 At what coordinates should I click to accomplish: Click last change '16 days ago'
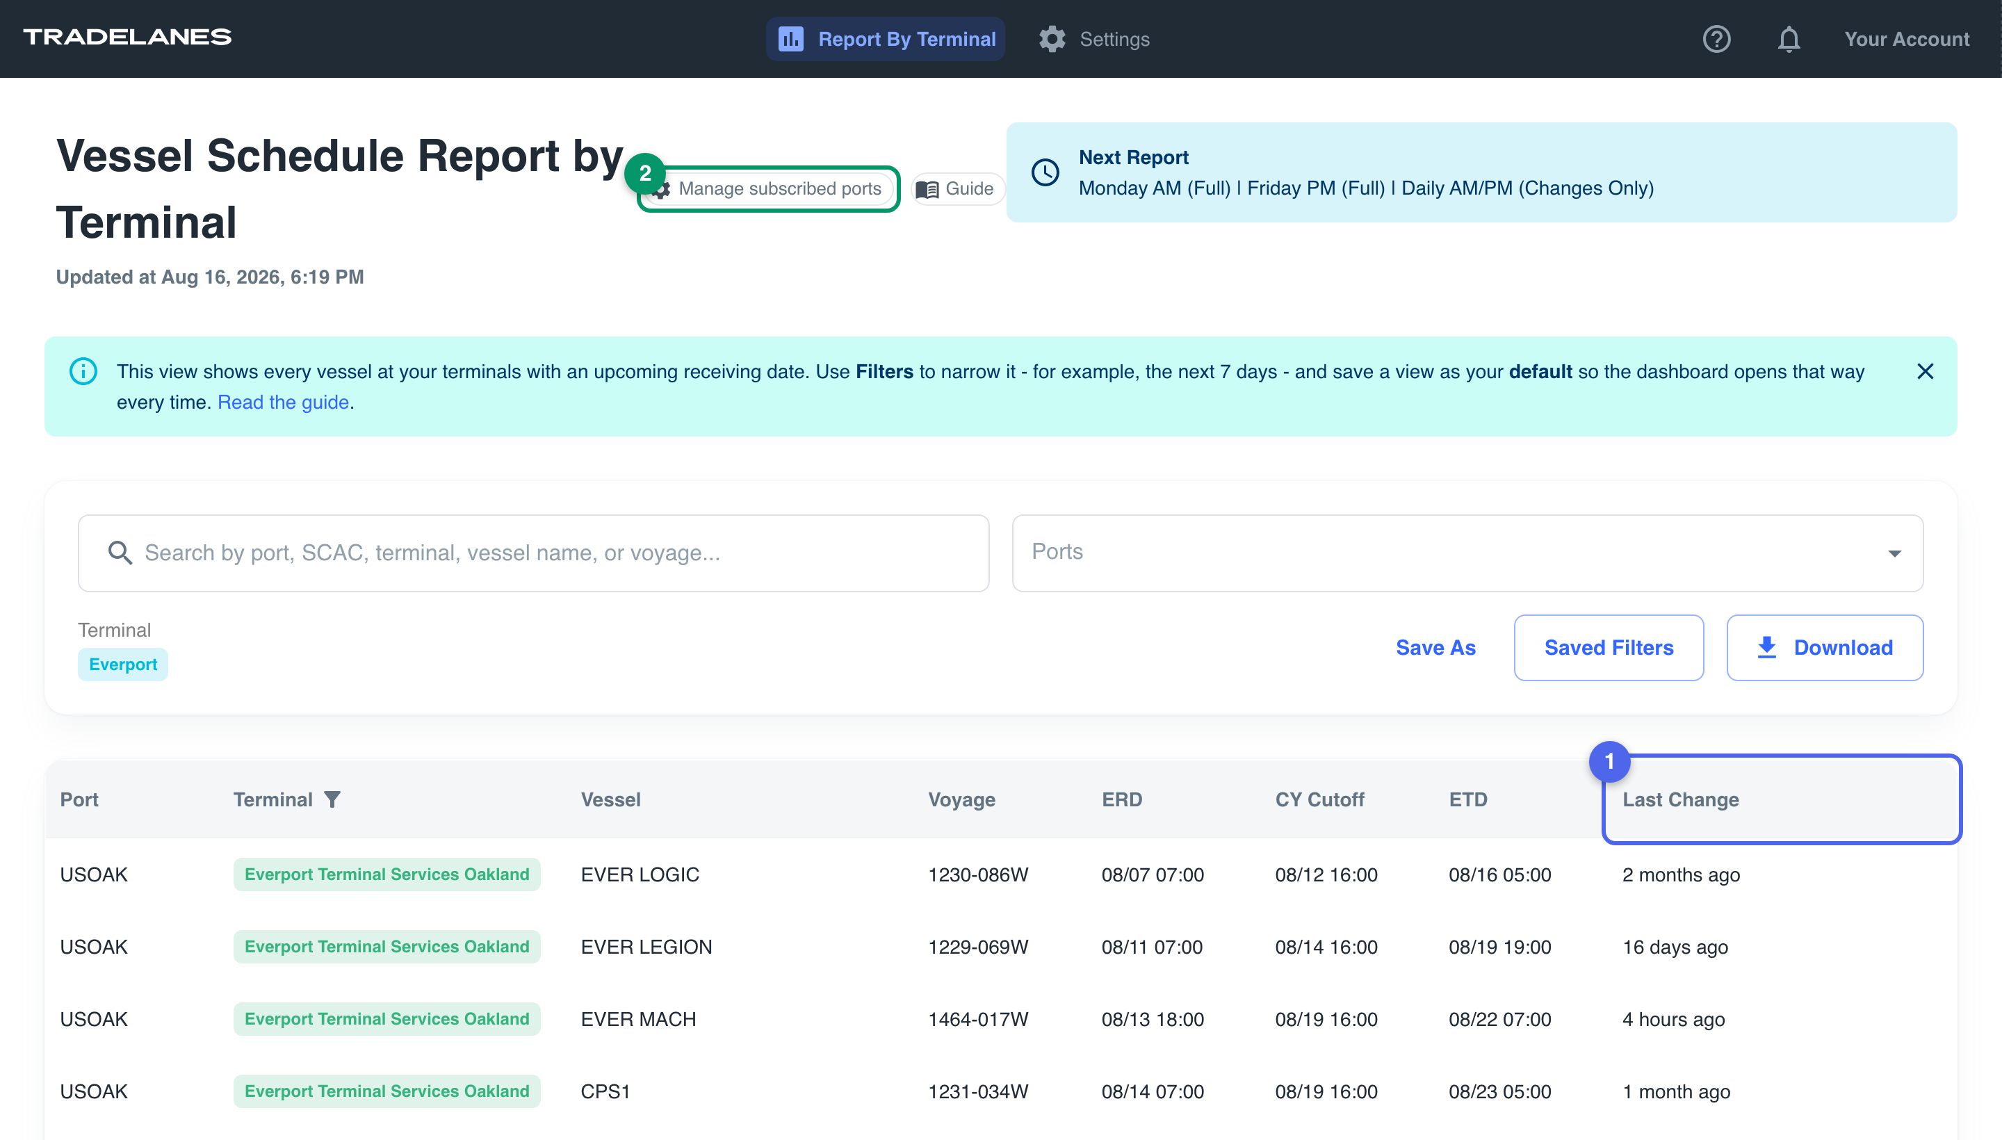(x=1675, y=947)
